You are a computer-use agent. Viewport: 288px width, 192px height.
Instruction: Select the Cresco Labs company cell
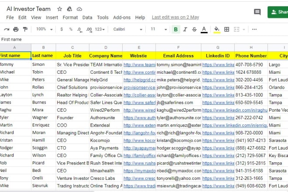tap(106, 178)
